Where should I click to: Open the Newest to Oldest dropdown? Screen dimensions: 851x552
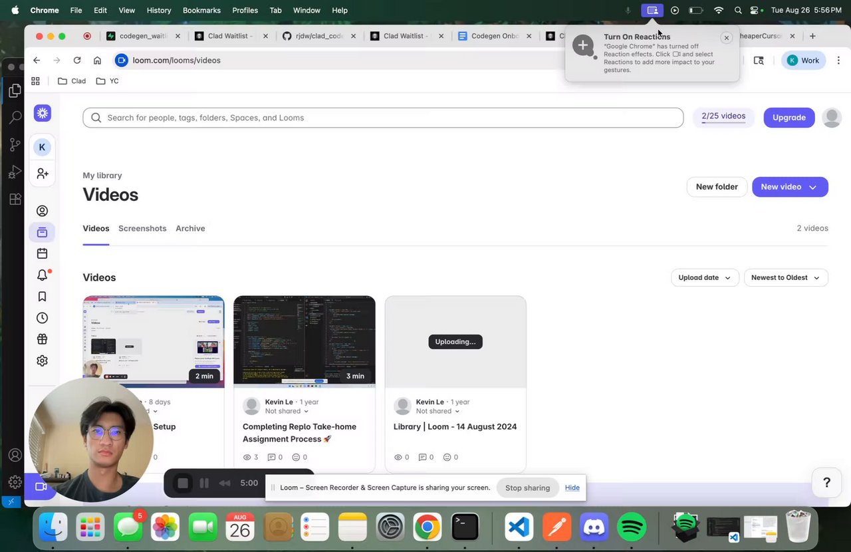[786, 277]
